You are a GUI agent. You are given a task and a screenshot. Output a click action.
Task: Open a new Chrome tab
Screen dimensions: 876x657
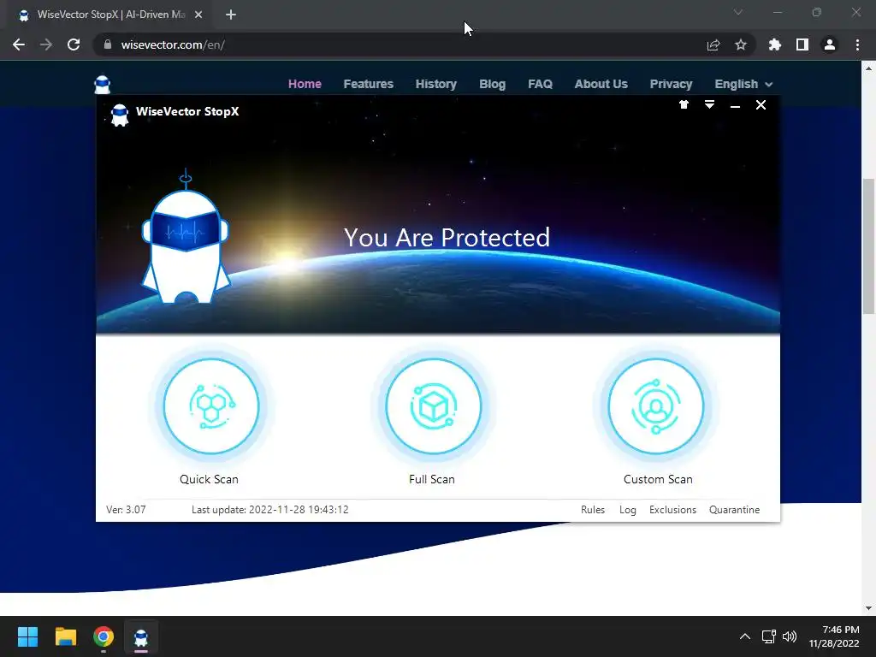pyautogui.click(x=231, y=15)
